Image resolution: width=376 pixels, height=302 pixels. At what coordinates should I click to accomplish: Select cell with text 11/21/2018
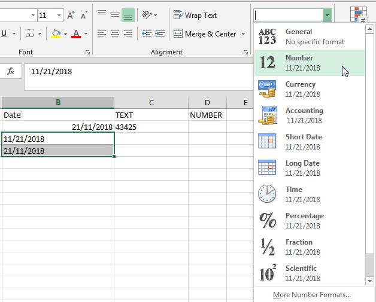pos(58,139)
